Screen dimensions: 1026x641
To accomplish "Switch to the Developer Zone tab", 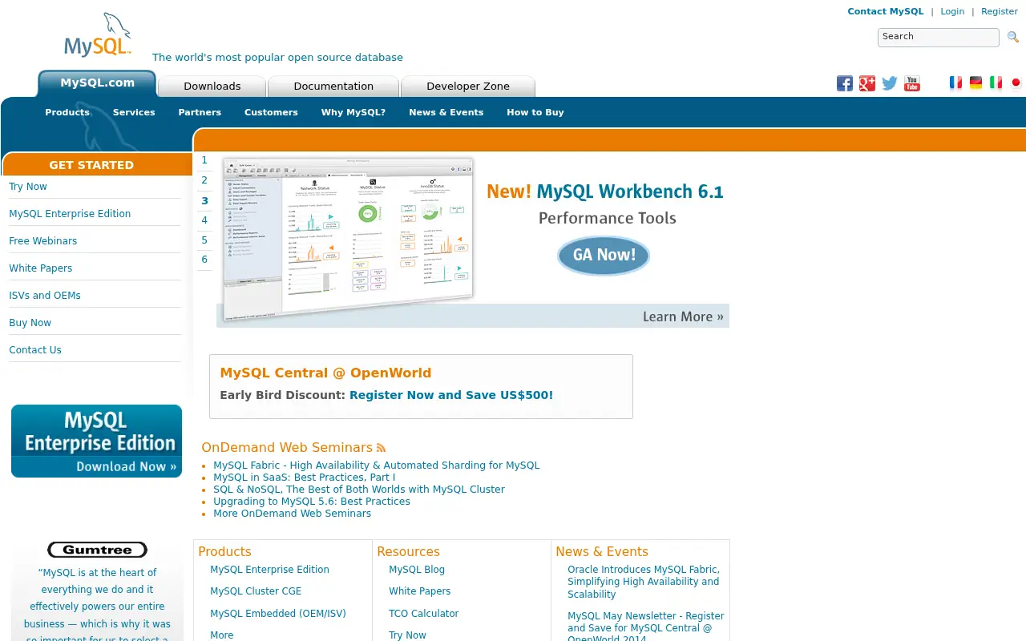I will [468, 87].
